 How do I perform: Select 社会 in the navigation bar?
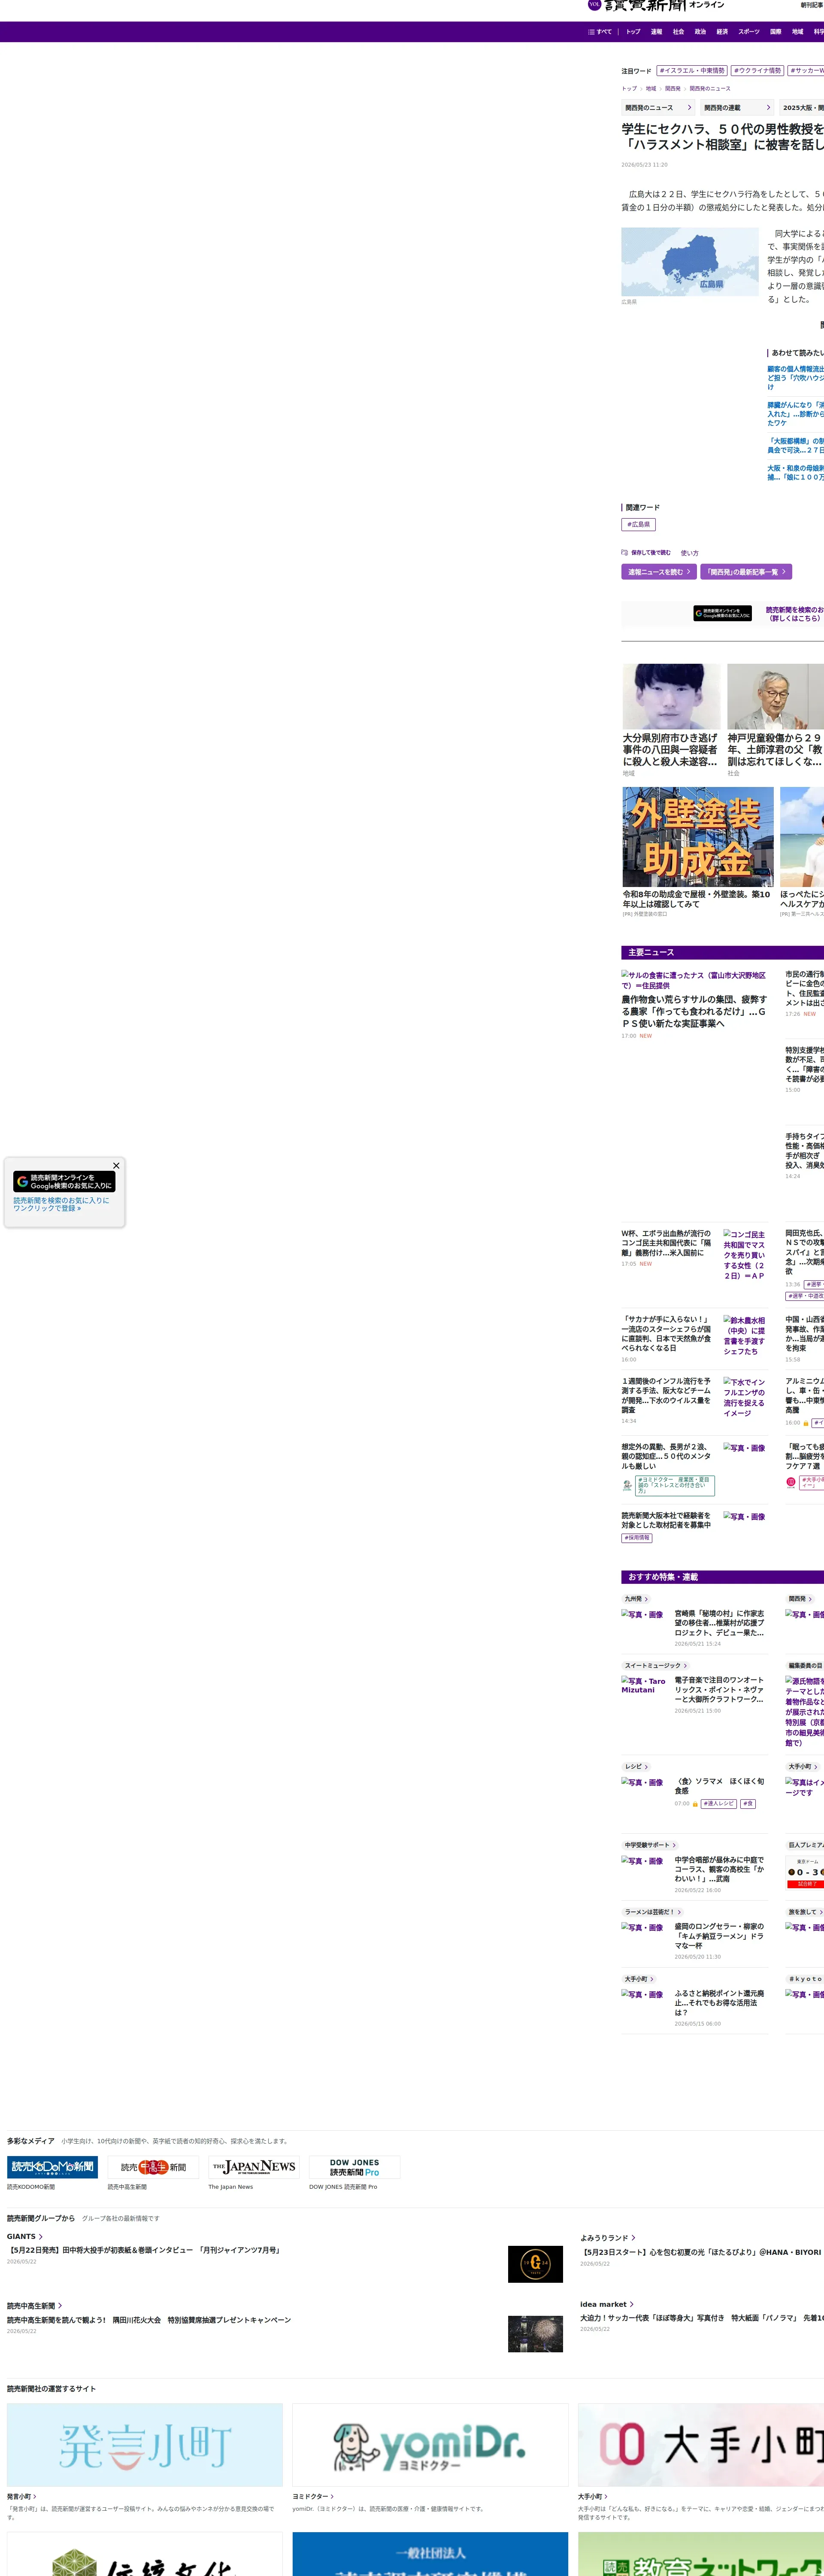(678, 32)
